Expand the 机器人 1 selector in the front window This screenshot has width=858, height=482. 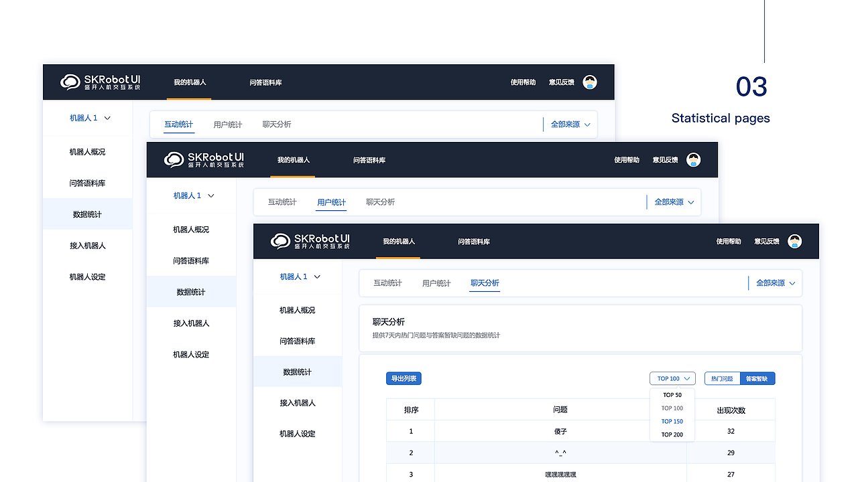[x=300, y=276]
